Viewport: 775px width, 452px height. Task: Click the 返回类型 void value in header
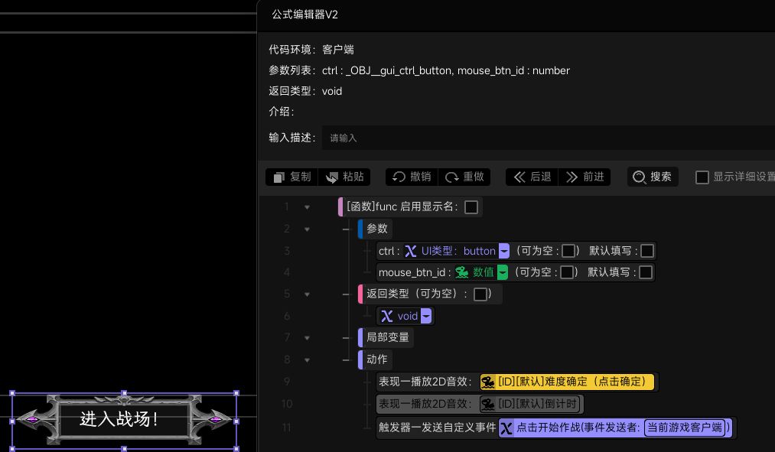tap(332, 91)
